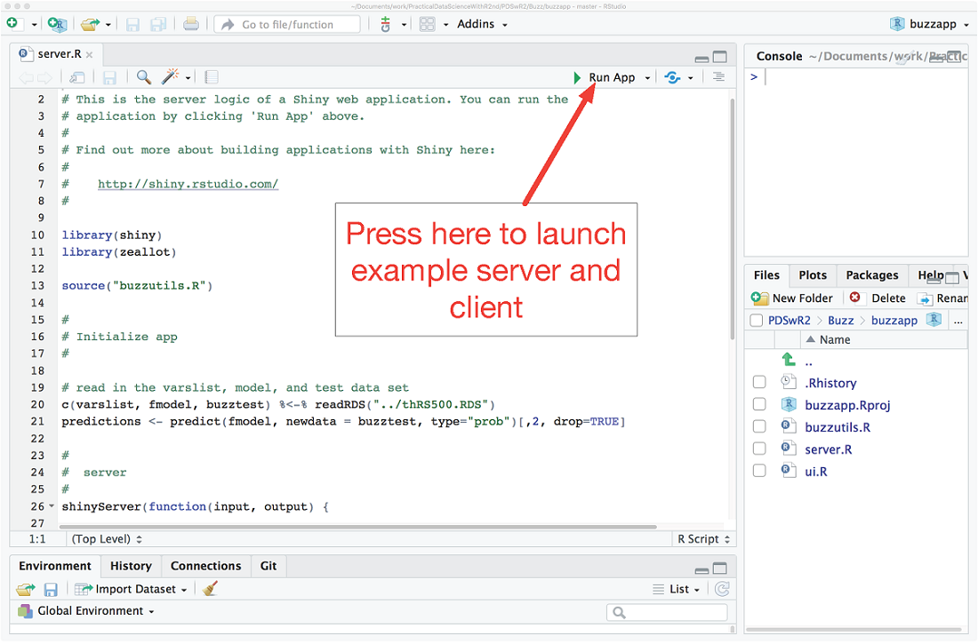Select the Environment tab
Image resolution: width=978 pixels, height=644 pixels.
(55, 566)
